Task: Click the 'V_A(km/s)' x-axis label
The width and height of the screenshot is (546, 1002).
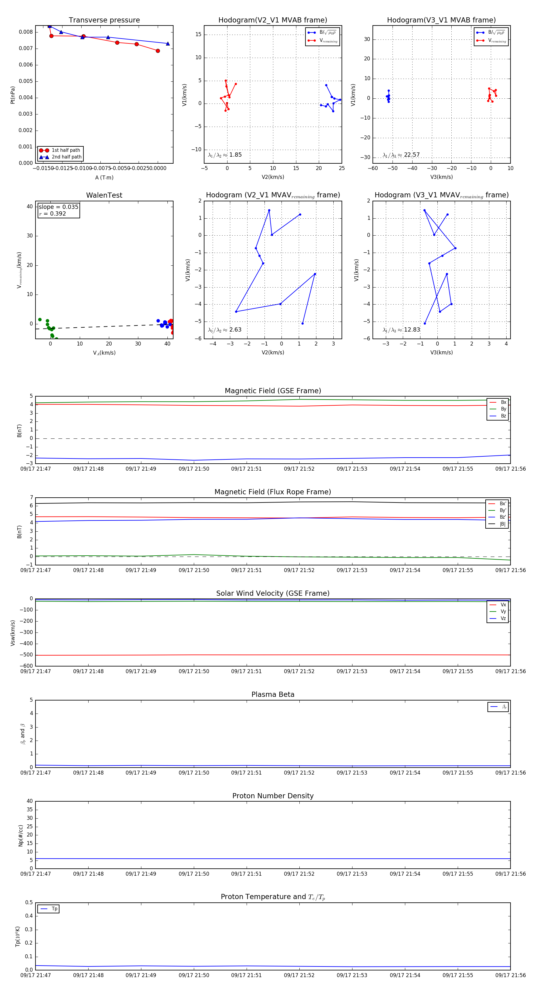Action: pyautogui.click(x=104, y=353)
